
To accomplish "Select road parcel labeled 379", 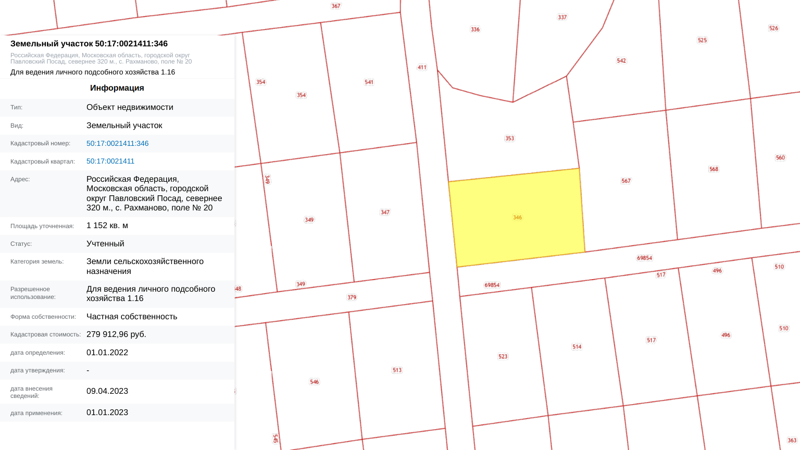I will [352, 297].
